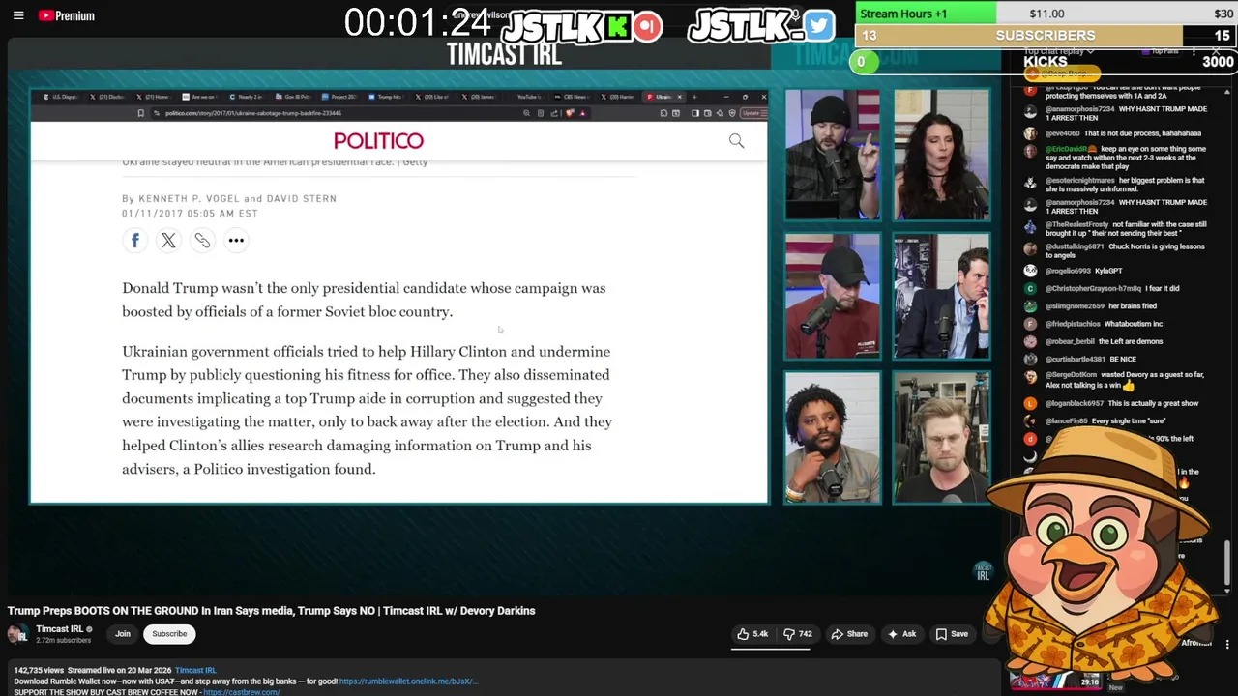Subscribe to Timcast IRL
Screen dimensions: 1238x696
pyautogui.click(x=169, y=634)
